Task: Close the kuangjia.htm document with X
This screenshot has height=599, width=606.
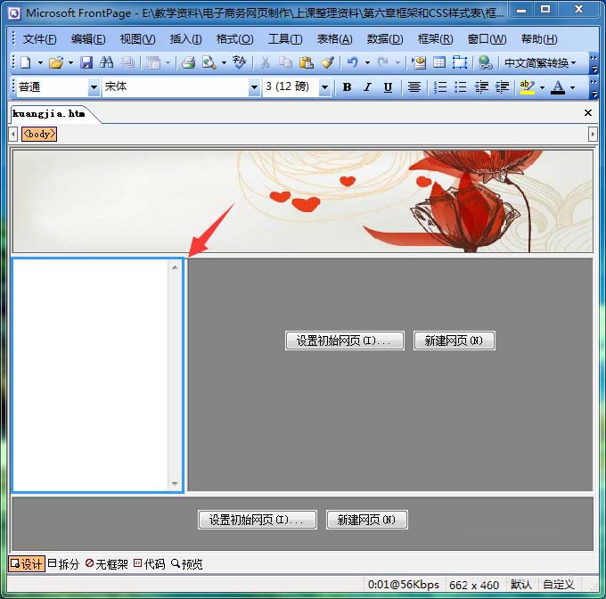Action: [x=588, y=113]
